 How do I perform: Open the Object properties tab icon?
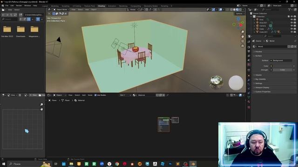(249, 76)
